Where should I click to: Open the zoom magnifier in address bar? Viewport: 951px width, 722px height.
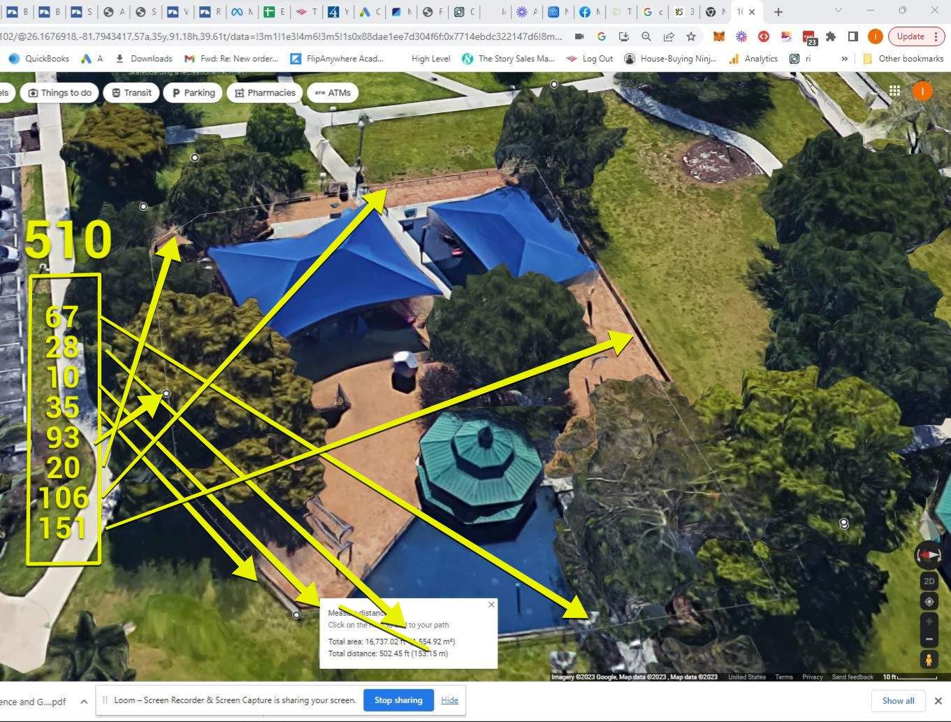coord(646,36)
